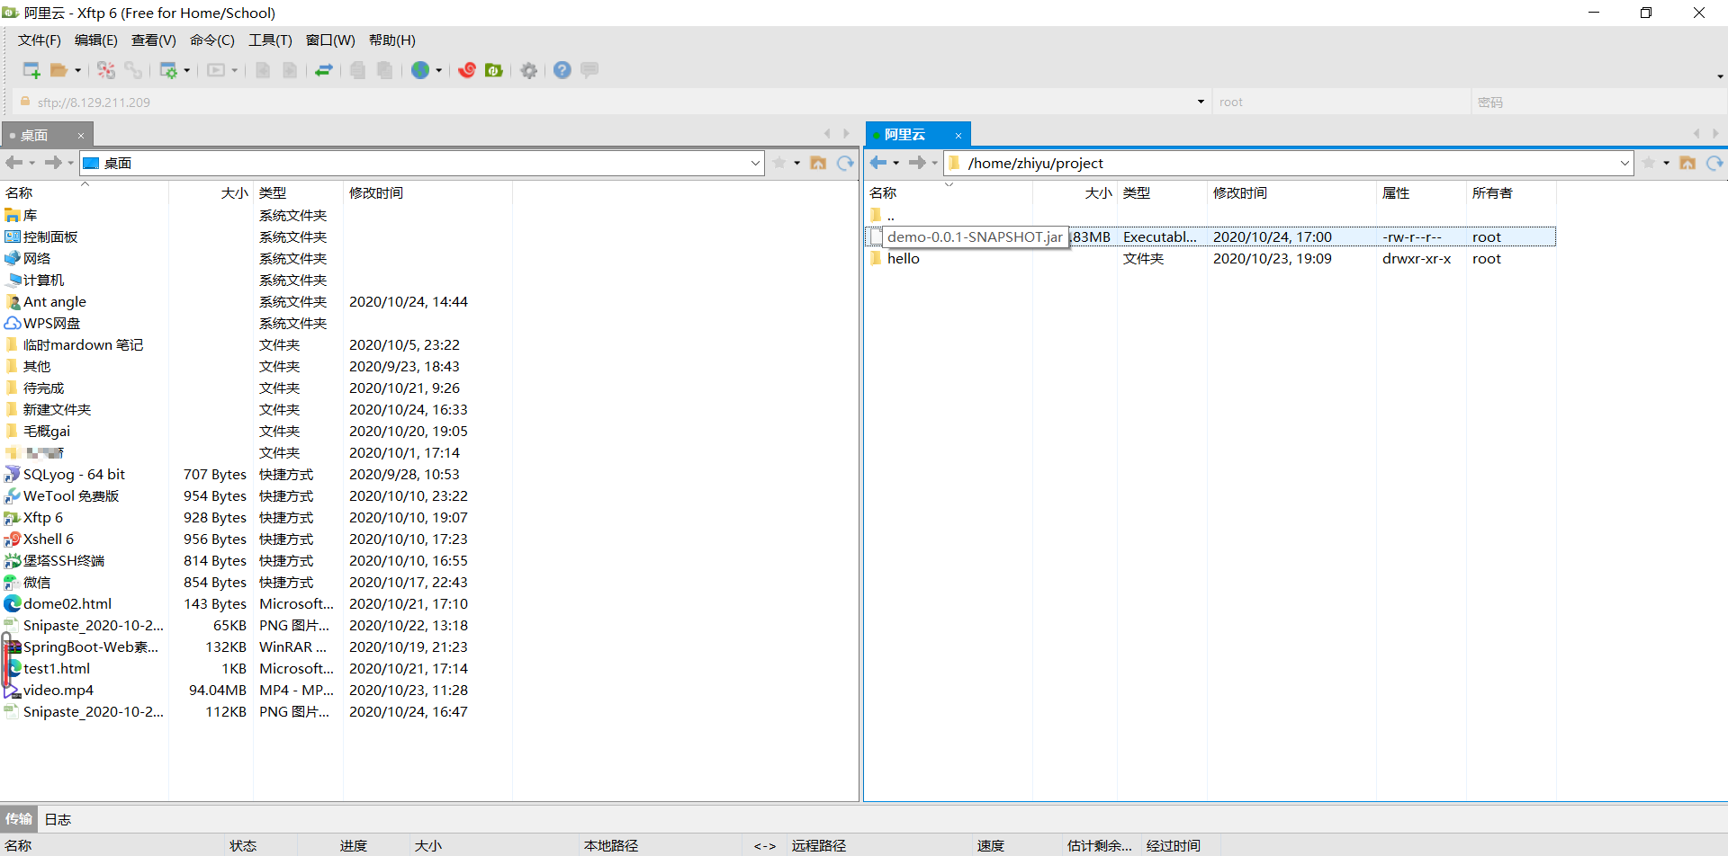Screen dimensions: 1728x856
Task: Click the grayed play-arrow toolbar icon
Action: [x=216, y=70]
